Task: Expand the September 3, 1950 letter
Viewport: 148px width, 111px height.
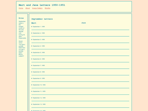Action: (38, 39)
